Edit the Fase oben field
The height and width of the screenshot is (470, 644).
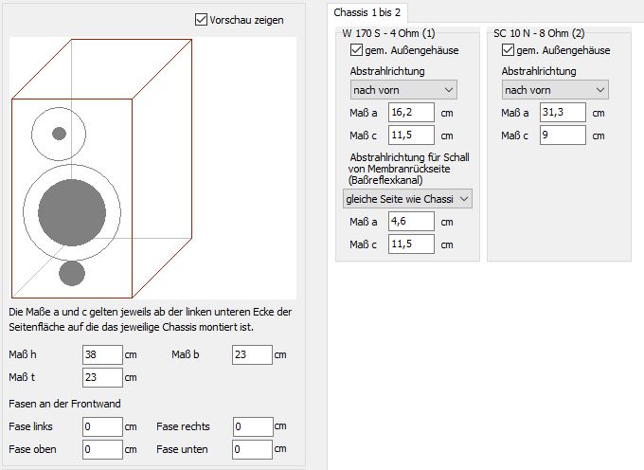click(x=102, y=448)
